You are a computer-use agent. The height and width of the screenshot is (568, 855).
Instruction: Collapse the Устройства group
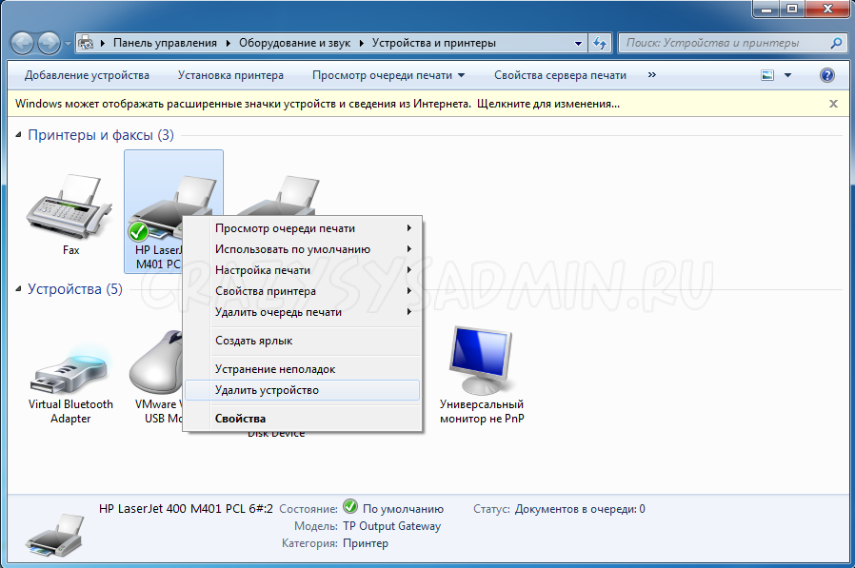pyautogui.click(x=20, y=289)
